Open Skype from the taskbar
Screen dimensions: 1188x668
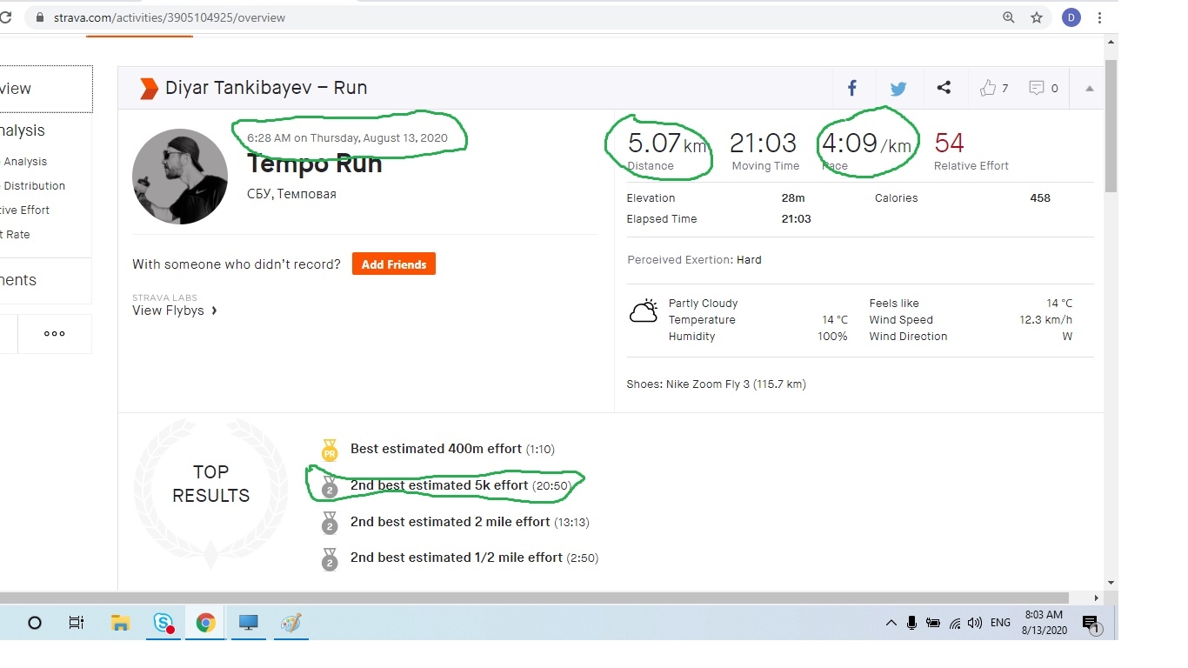164,623
